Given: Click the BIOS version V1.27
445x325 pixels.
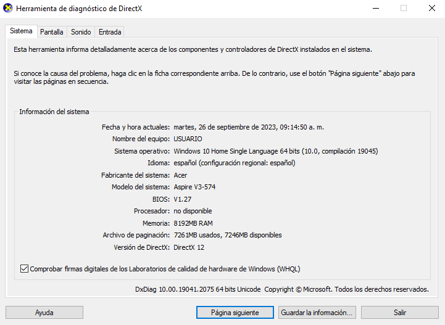Looking at the screenshot, I should point(183,199).
